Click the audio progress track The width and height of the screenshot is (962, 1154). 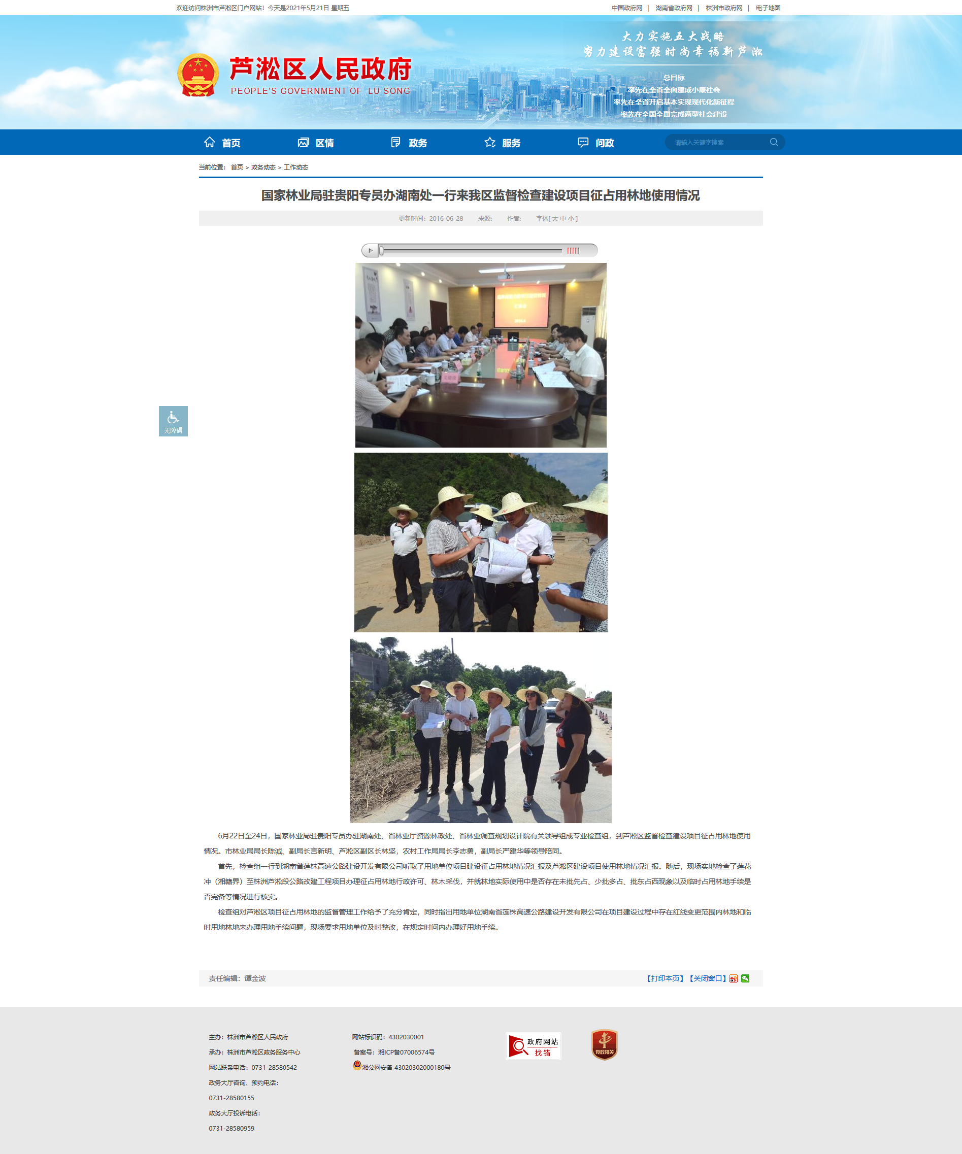point(471,251)
